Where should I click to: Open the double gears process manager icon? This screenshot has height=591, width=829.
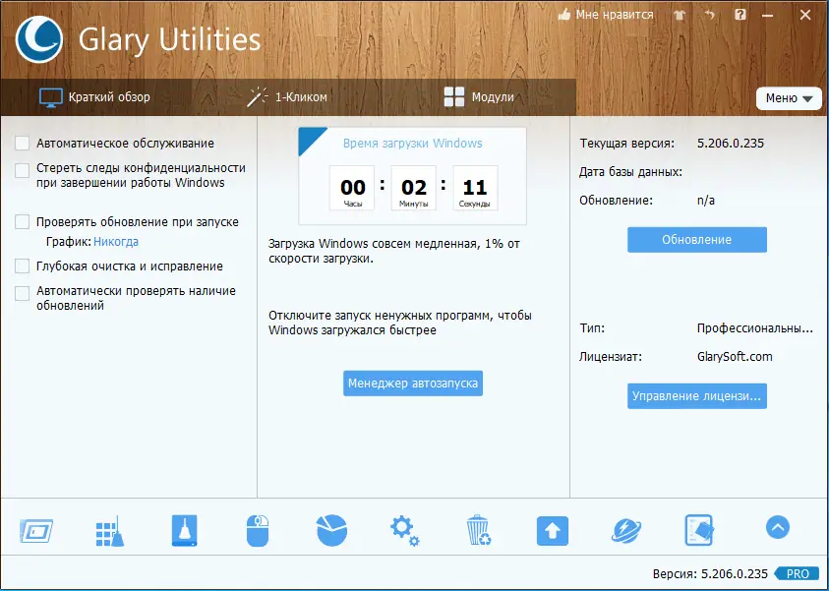click(404, 531)
